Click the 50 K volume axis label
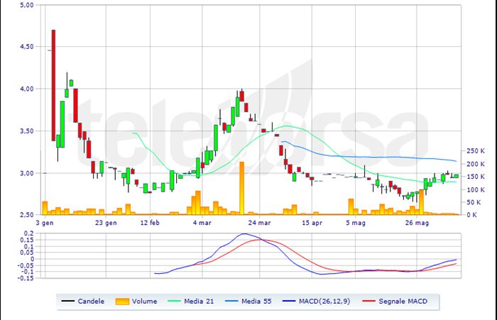Viewport: 497px width, 320px height. 474,202
